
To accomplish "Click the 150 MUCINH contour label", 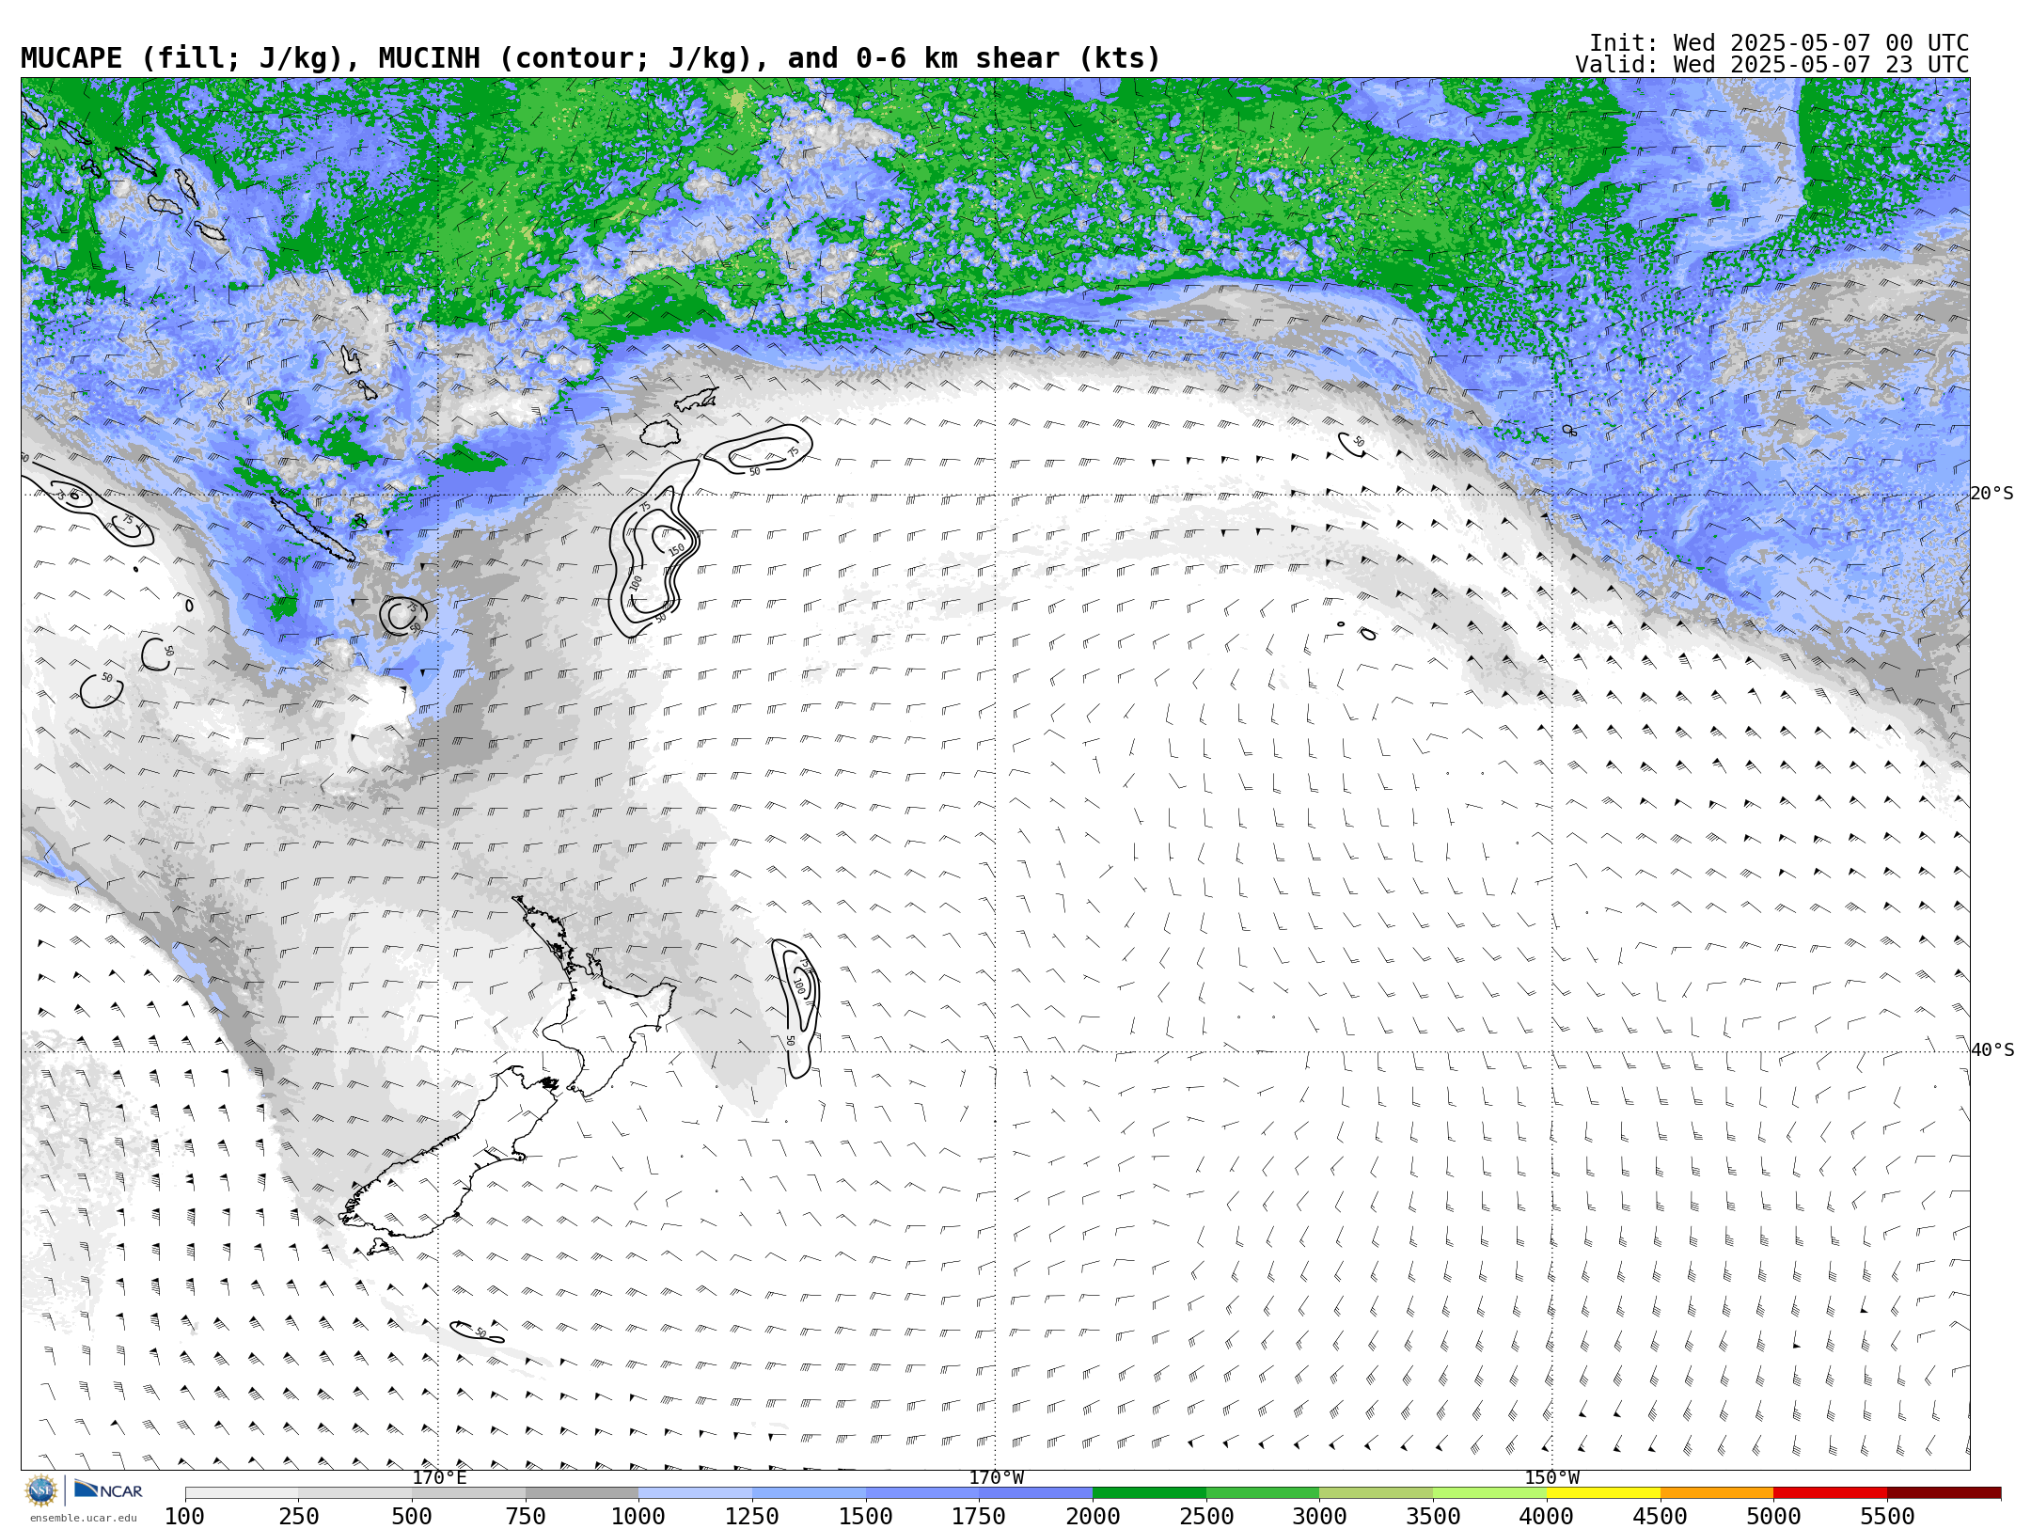I will tap(676, 549).
